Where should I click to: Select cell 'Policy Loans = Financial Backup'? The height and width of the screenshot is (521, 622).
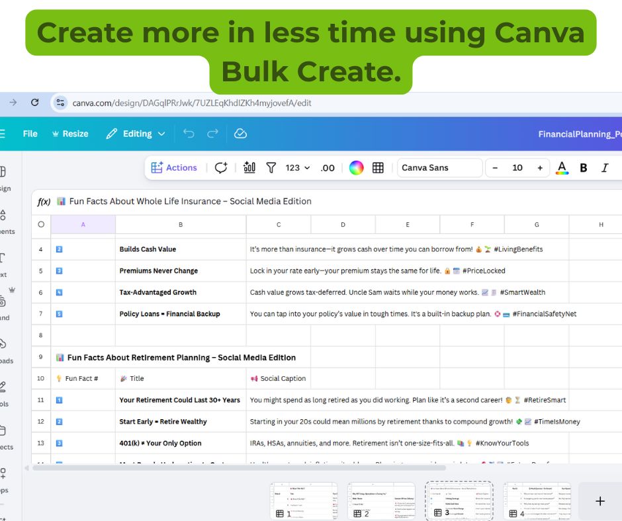coord(181,313)
